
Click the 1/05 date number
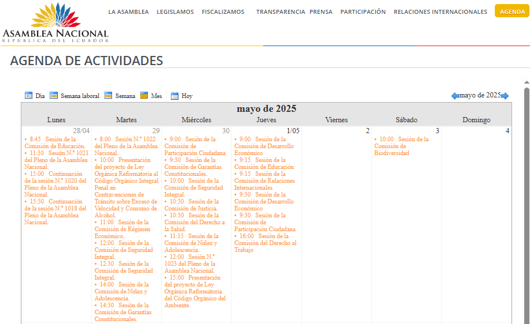293,131
